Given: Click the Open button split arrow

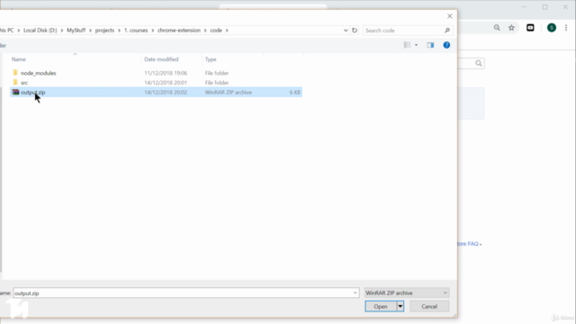Looking at the screenshot, I should pyautogui.click(x=400, y=306).
